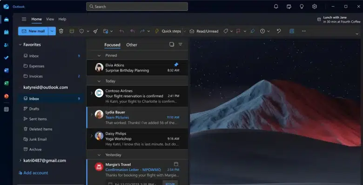Click the Pin icon in toolbar
Viewport: 363px width, 185px height.
(x=252, y=31)
